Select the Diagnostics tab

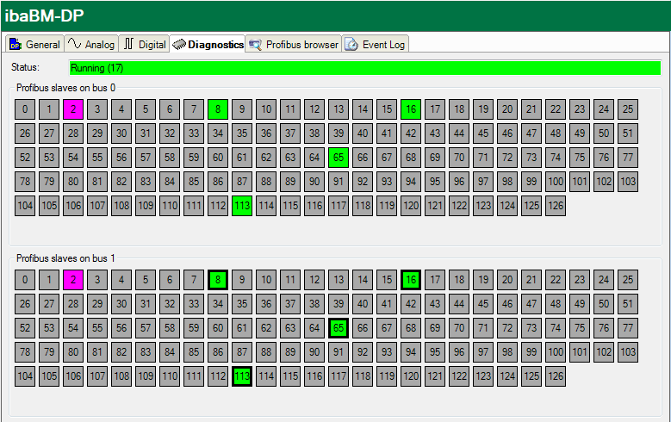coord(208,44)
